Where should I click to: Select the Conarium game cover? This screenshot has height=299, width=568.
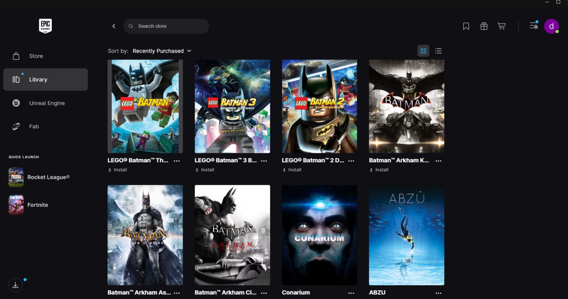[319, 235]
